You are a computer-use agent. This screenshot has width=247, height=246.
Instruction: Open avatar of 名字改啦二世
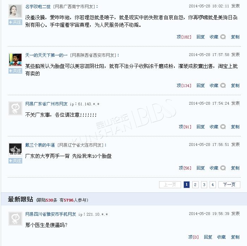(15, 11)
